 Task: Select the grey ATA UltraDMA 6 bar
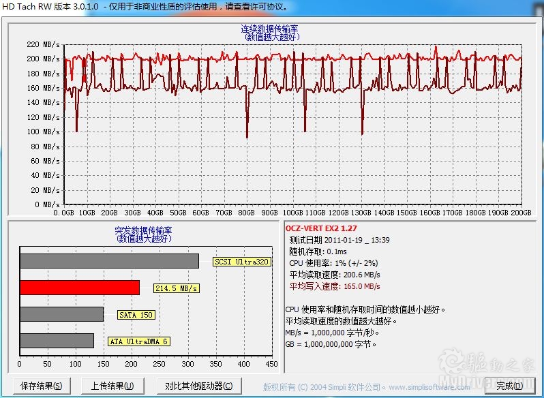point(57,341)
